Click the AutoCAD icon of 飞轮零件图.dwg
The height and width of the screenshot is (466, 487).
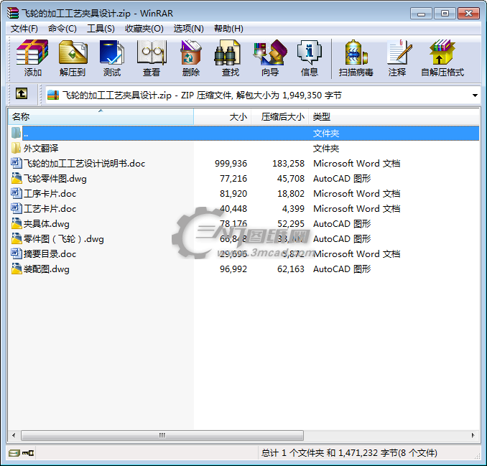coord(16,178)
